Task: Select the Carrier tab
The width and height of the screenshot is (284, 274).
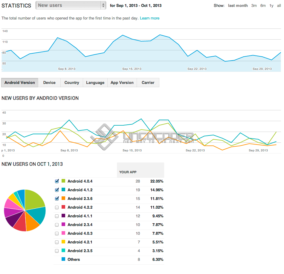Action: [148, 83]
